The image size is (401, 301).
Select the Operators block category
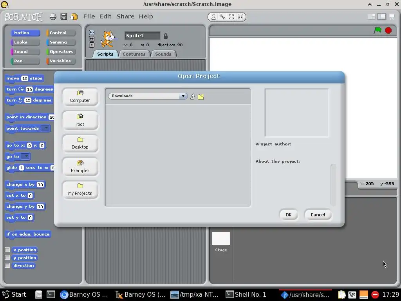tap(61, 51)
